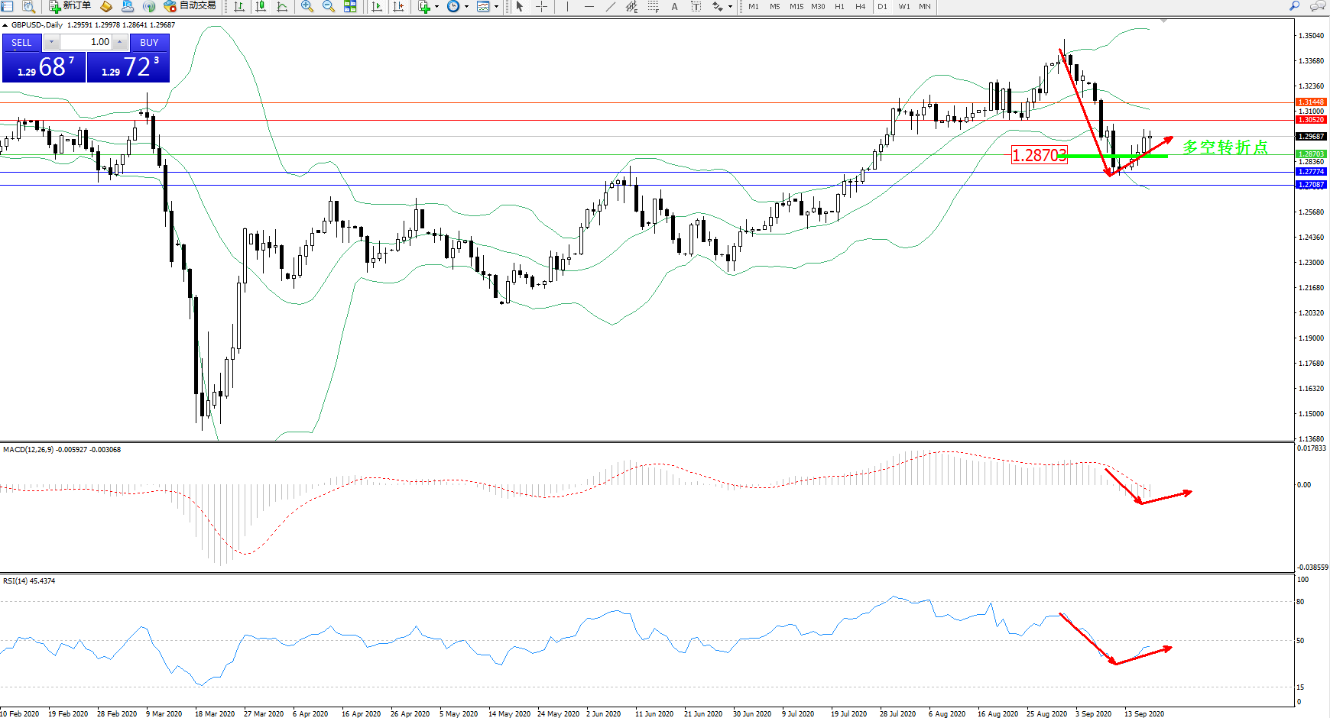The image size is (1330, 718).
Task: Select the horizontal line drawing tool
Action: (x=589, y=7)
